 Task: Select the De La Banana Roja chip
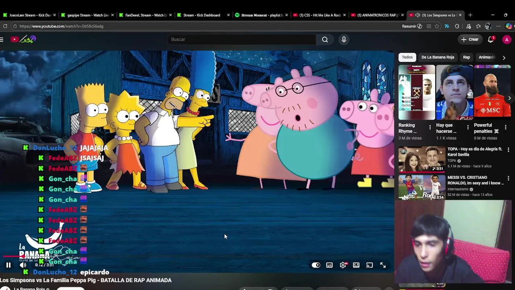[438, 57]
